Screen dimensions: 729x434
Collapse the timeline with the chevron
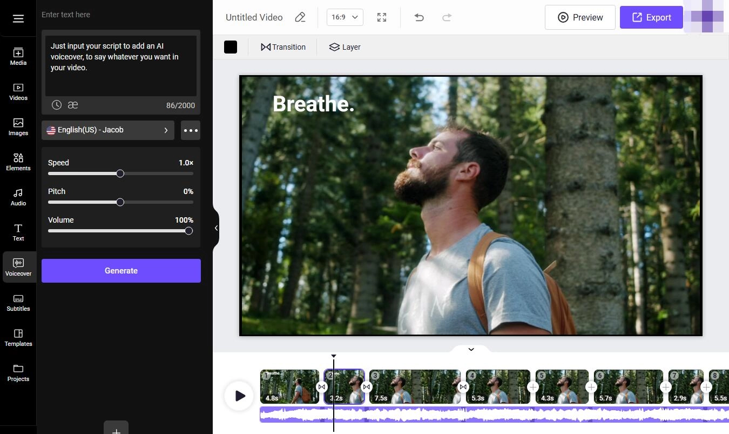pos(471,350)
